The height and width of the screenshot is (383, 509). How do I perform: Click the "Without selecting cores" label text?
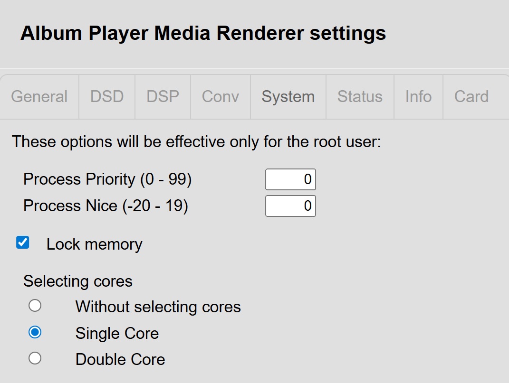[x=158, y=307]
